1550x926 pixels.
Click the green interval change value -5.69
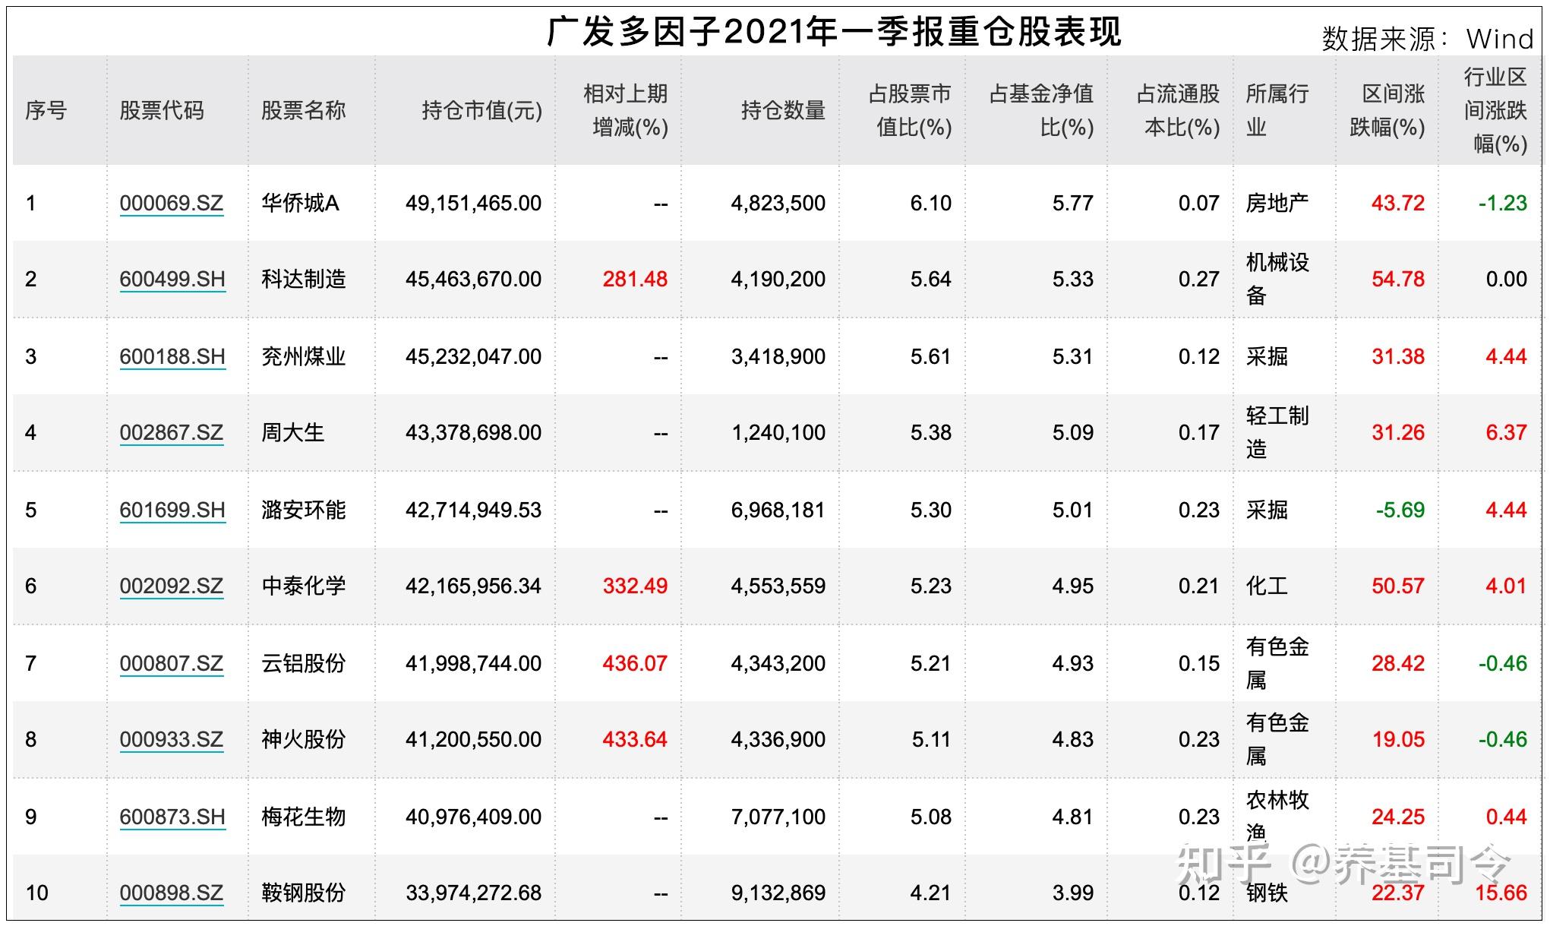click(1400, 510)
